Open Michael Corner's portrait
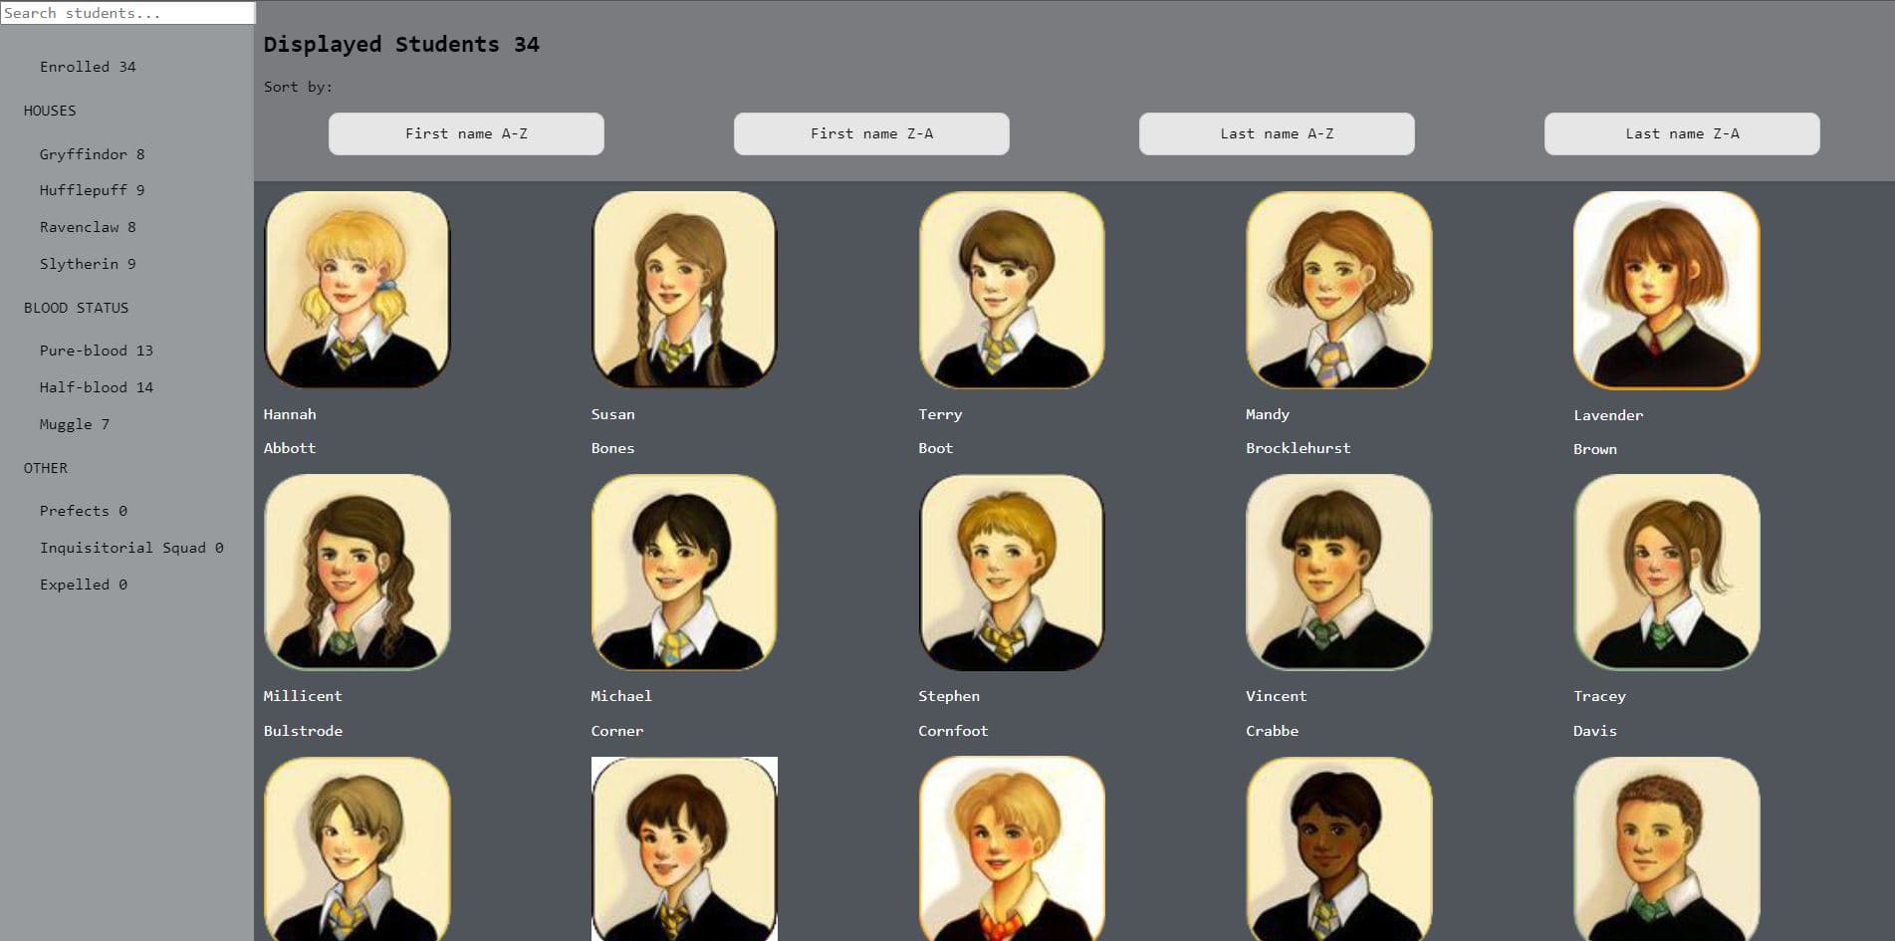This screenshot has width=1895, height=941. point(684,572)
